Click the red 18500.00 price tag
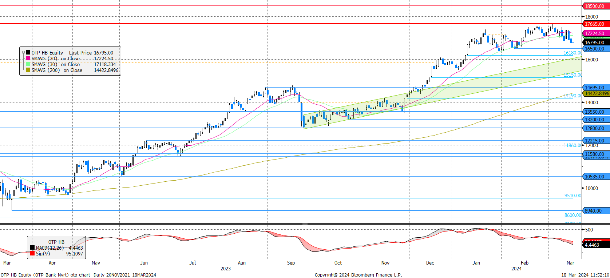 596,6
